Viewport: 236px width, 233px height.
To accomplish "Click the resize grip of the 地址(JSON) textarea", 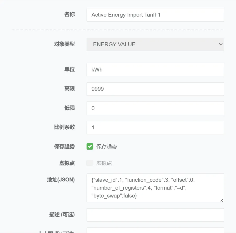I will click(x=222, y=201).
